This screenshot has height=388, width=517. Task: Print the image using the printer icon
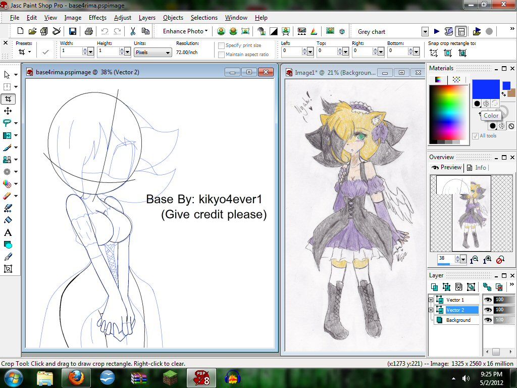[89, 31]
